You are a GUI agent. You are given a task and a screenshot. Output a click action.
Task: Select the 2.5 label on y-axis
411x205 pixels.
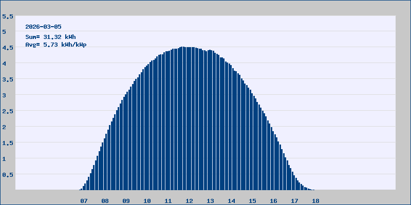pos(8,112)
